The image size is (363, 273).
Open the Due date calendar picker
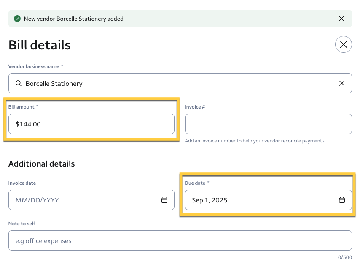click(x=342, y=200)
